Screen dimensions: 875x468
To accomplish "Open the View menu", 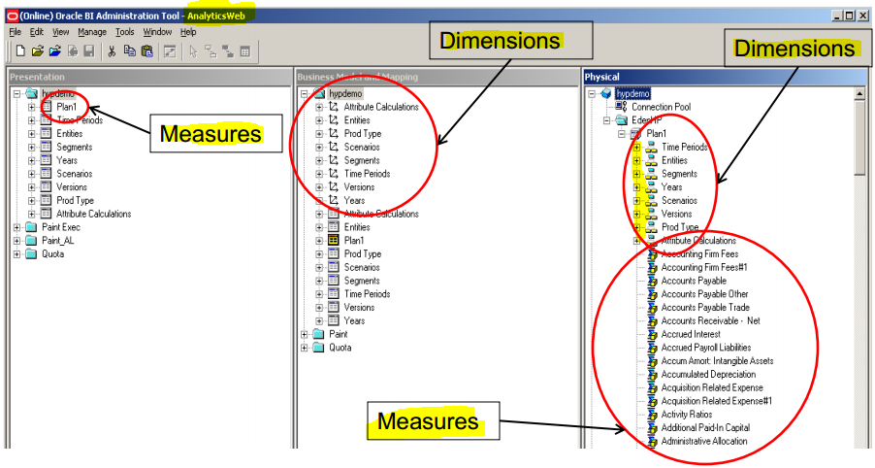I will tap(60, 32).
